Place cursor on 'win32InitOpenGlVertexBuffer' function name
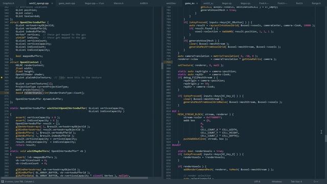327x184 pixels. [x=66, y=108]
